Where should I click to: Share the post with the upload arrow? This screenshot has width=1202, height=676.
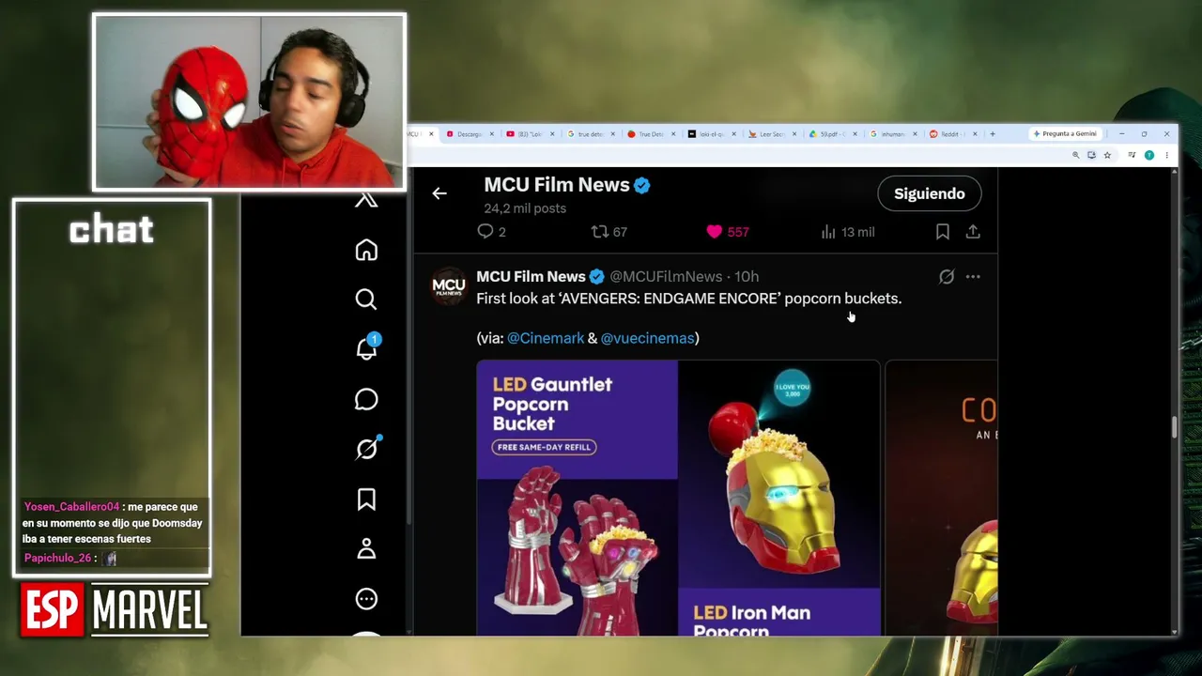point(973,232)
